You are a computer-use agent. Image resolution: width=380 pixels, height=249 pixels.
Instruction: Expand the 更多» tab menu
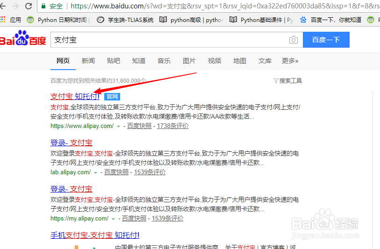coord(290,61)
